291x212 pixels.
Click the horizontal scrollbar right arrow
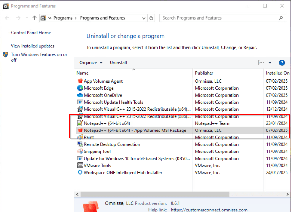pyautogui.click(x=287, y=195)
